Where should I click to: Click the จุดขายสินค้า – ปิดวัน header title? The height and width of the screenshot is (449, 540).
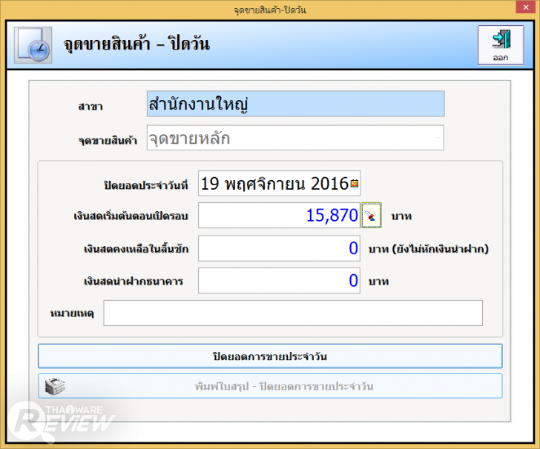tap(136, 44)
